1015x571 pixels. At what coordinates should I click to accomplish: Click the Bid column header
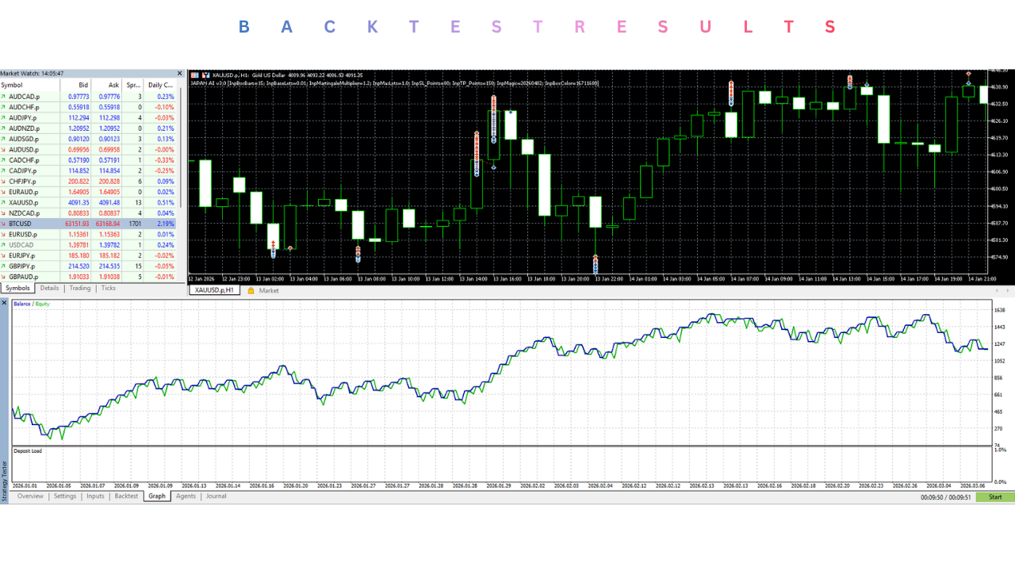76,85
